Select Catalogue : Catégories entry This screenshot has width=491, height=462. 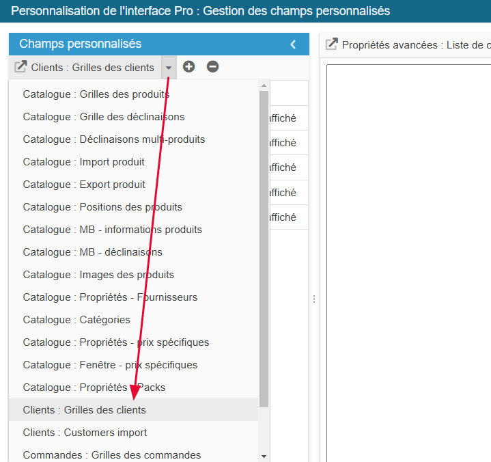point(76,320)
